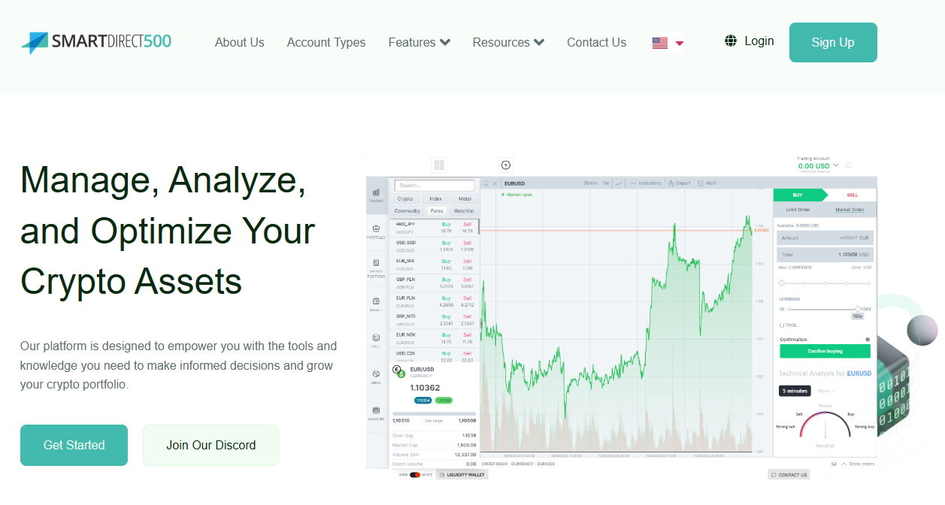The width and height of the screenshot is (945, 505).
Task: Click the Leverage slider handle
Action: (x=857, y=309)
